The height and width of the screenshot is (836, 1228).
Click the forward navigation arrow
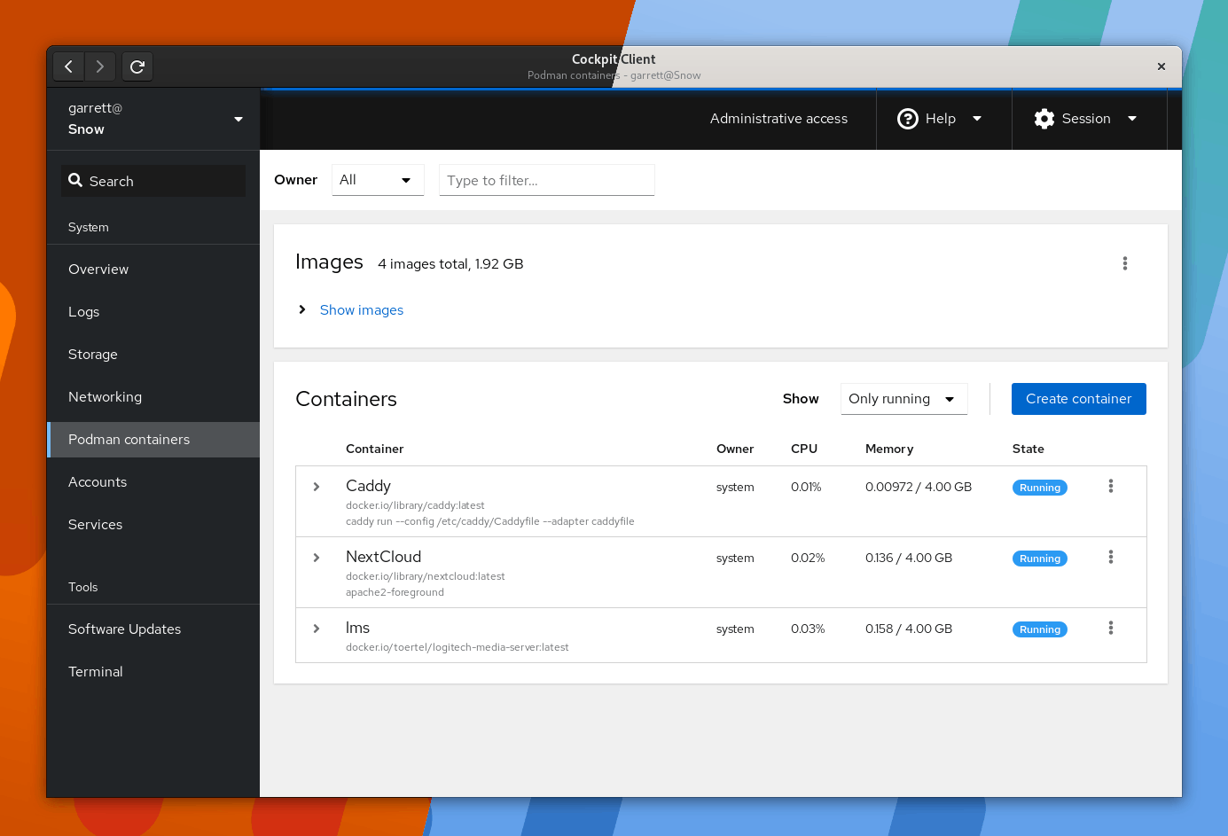pos(100,66)
